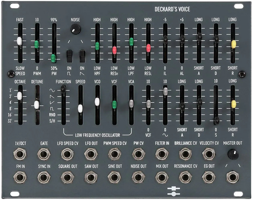The image size is (253, 200).
Task: Click the yellow upper-row R release slider
Action: 234,45
